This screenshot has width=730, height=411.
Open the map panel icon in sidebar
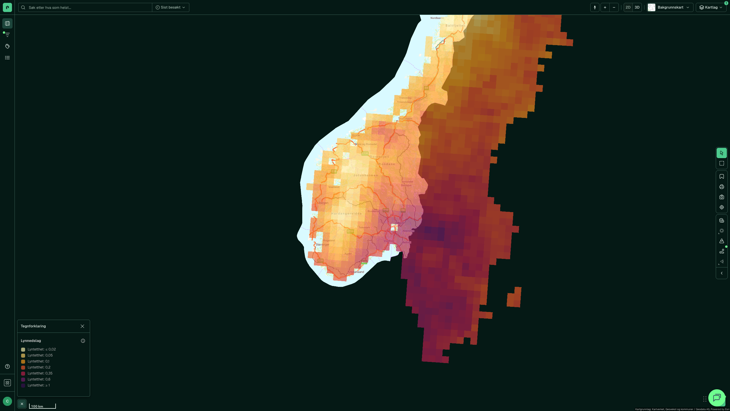tap(7, 23)
